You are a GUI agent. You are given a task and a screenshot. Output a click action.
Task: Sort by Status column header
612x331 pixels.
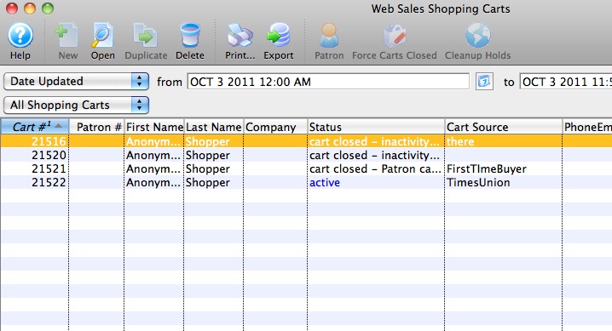pyautogui.click(x=376, y=127)
